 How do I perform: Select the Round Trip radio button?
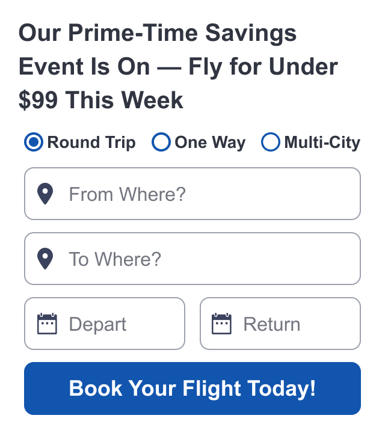tap(34, 142)
